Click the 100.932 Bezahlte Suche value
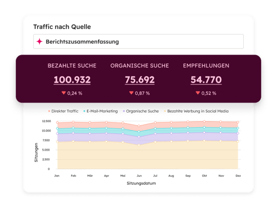 72,80
